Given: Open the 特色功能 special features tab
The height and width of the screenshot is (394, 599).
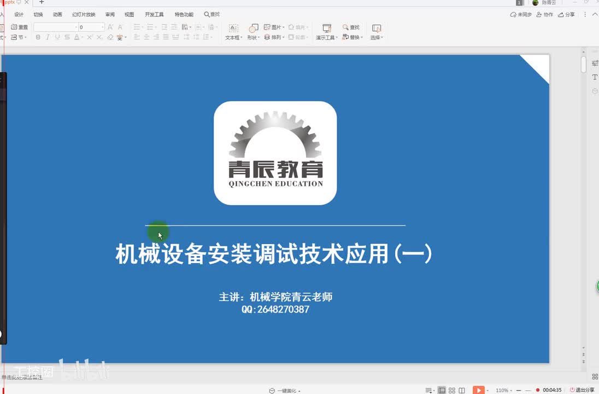Looking at the screenshot, I should (184, 15).
